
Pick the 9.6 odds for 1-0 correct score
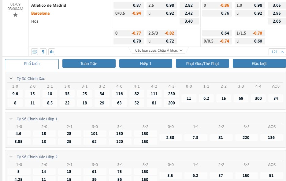point(15,94)
